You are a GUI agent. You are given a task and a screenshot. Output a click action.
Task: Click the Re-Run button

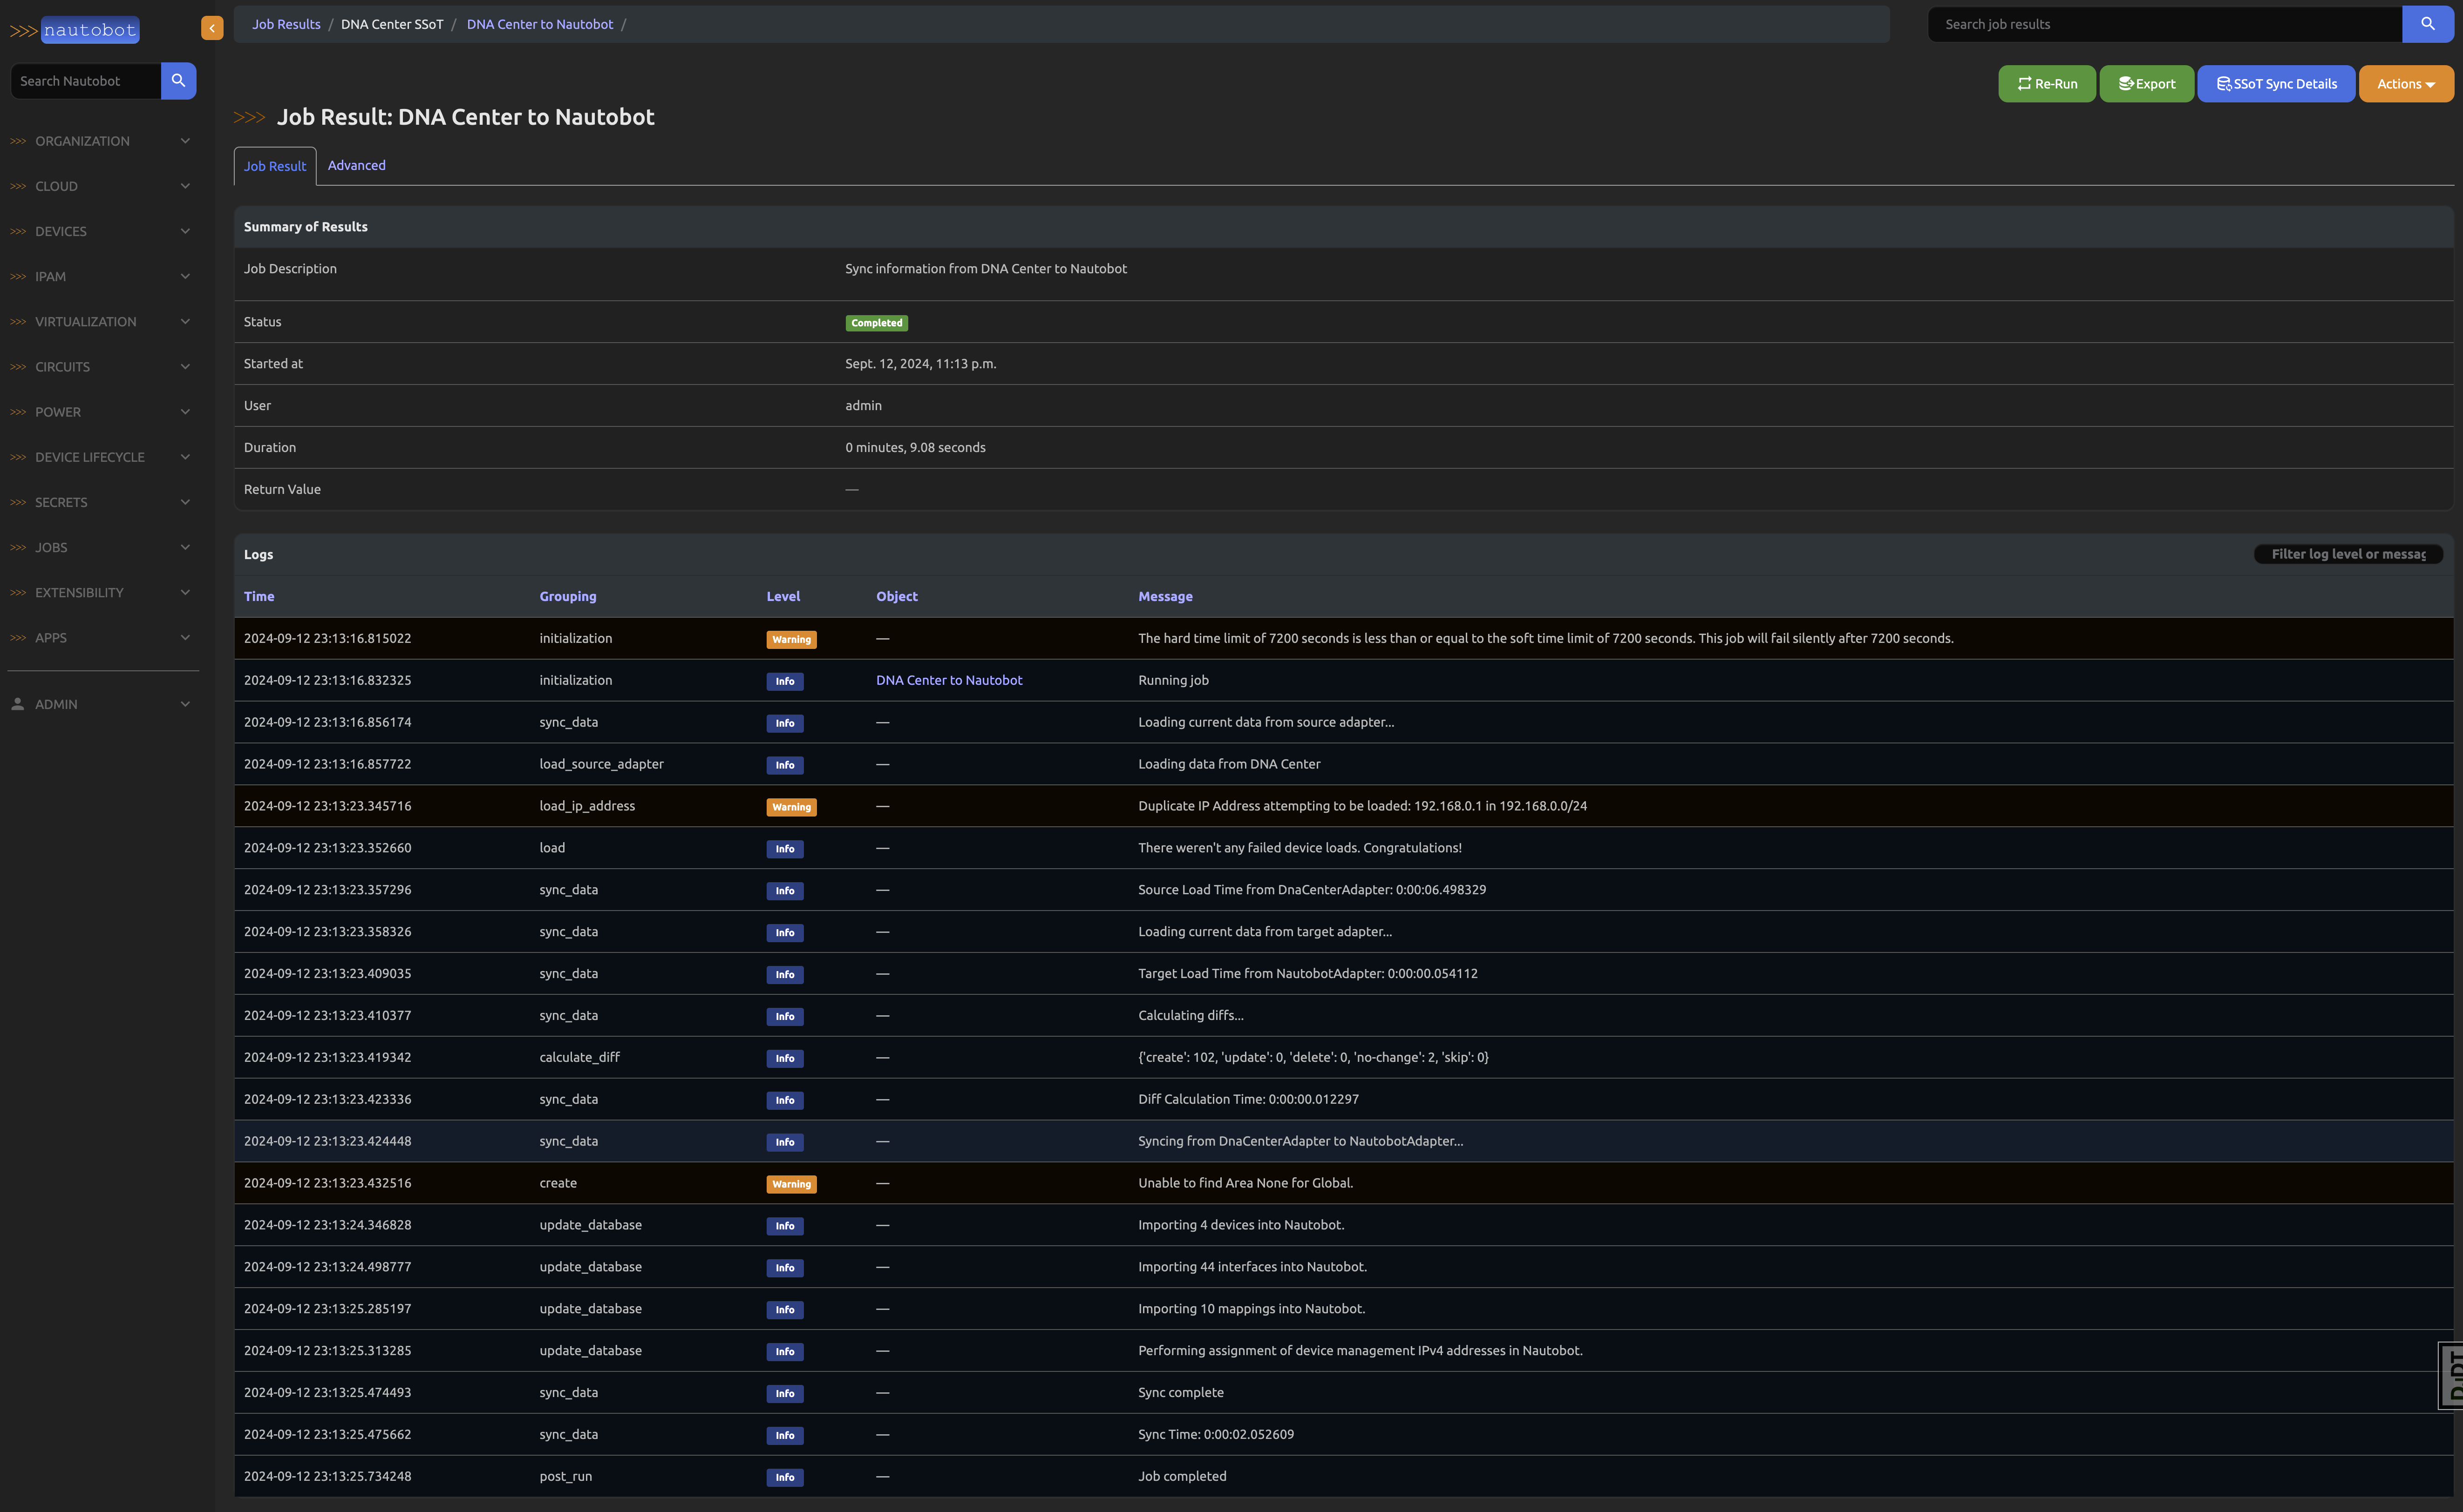pyautogui.click(x=2047, y=84)
